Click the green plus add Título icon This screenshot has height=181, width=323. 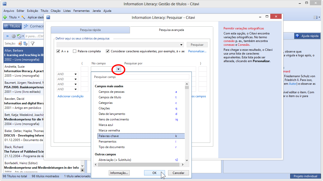point(5,17)
